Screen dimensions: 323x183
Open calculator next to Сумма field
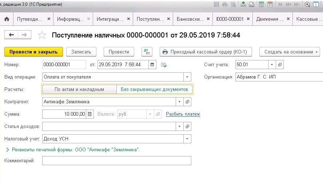(x=90, y=114)
